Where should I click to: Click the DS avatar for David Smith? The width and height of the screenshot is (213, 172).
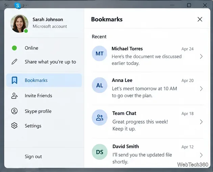point(100,152)
